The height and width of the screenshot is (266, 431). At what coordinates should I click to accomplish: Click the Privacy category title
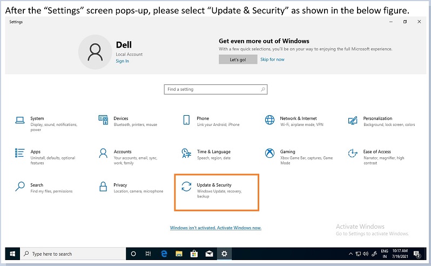120,185
